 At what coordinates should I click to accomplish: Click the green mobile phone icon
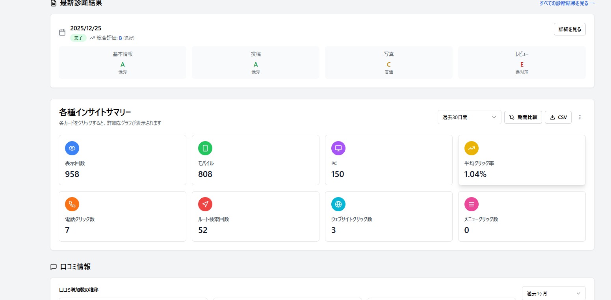pyautogui.click(x=205, y=148)
